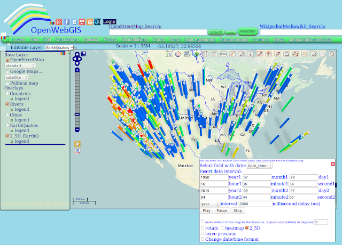This screenshot has width=342, height=245.
Task: Select the polygon with red nodes edit tool
Action: (296, 54)
